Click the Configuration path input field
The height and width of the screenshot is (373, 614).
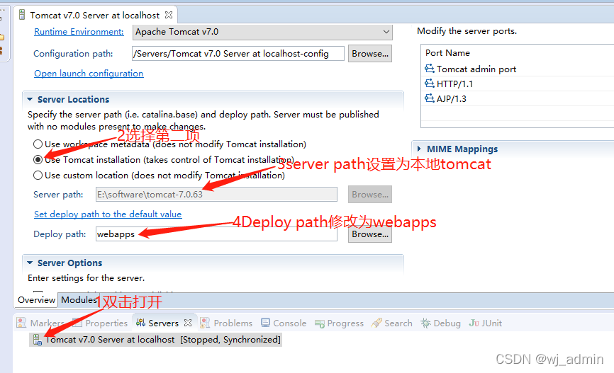pyautogui.click(x=238, y=54)
